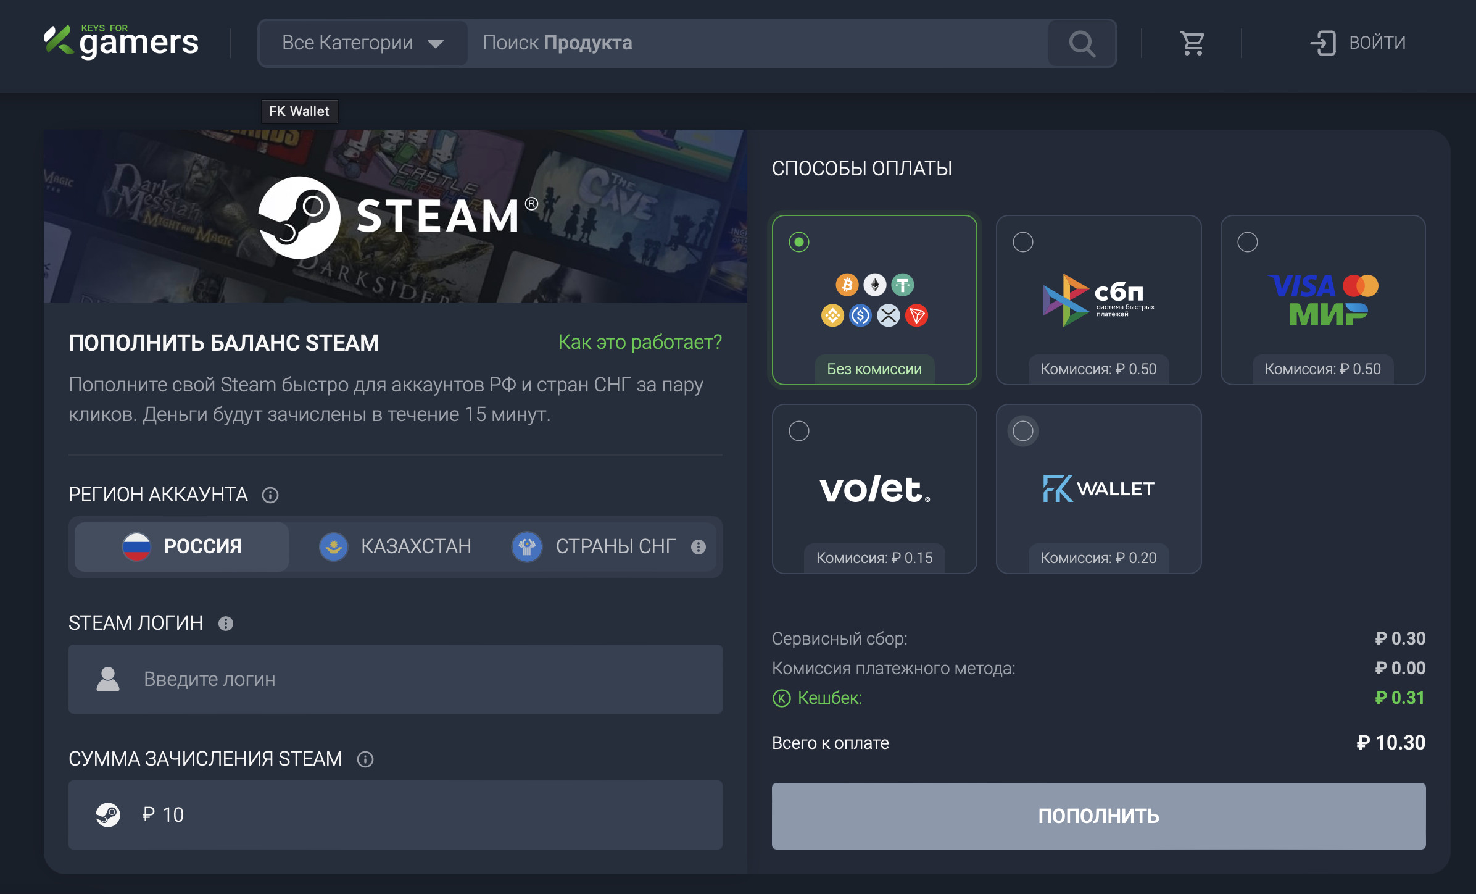Click the dropdown arrow next to Все Категории
This screenshot has width=1476, height=894.
[x=436, y=44]
